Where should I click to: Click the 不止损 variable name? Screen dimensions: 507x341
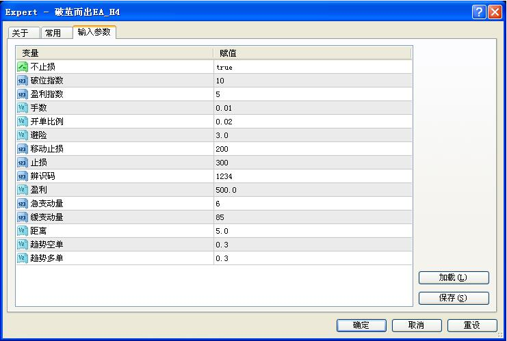click(42, 67)
